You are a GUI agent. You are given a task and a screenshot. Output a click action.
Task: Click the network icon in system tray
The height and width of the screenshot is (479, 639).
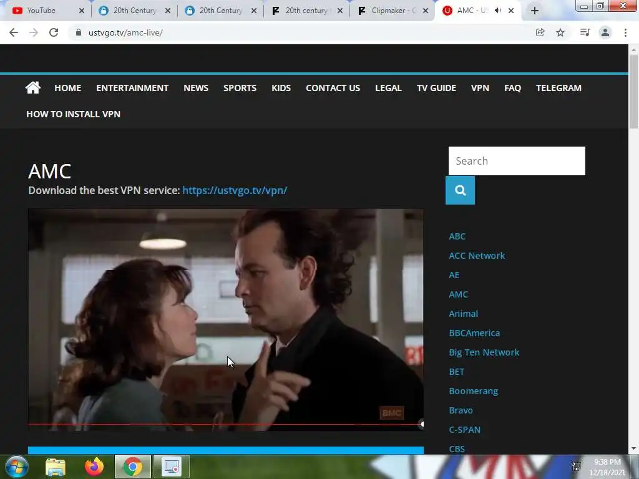[x=576, y=467]
